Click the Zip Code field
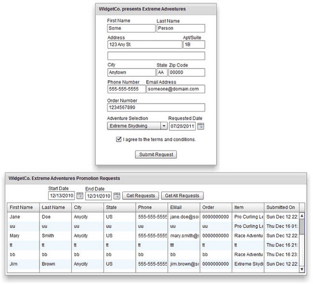Image resolution: width=313 pixels, height=284 pixels. click(x=187, y=72)
